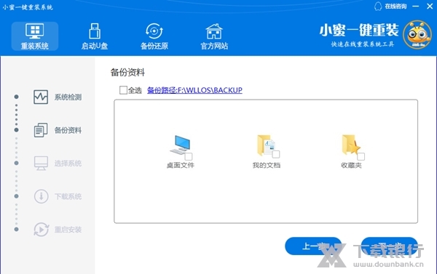The width and height of the screenshot is (437, 274).
Task: Check the 我的文档 backup checkbox
Action: [x=276, y=154]
